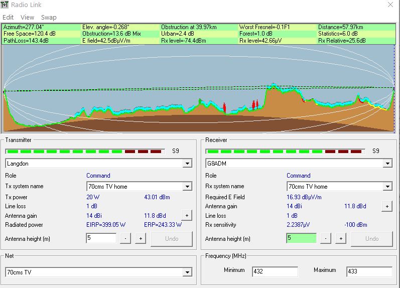This screenshot has height=288, width=400.
Task: Click the Urban=2.4 dB readout
Action: (x=178, y=34)
